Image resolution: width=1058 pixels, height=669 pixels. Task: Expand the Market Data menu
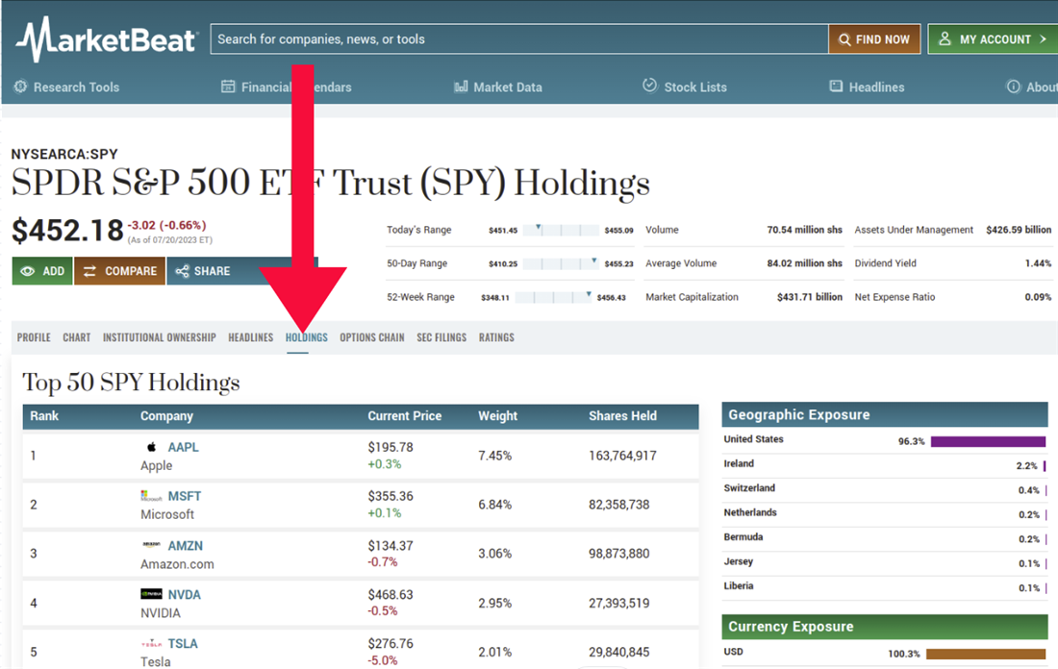pyautogui.click(x=497, y=87)
